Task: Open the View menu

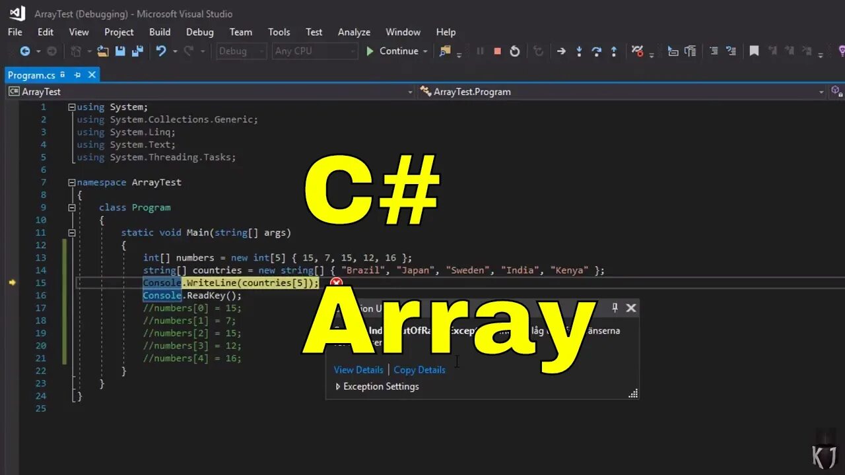Action: click(79, 32)
